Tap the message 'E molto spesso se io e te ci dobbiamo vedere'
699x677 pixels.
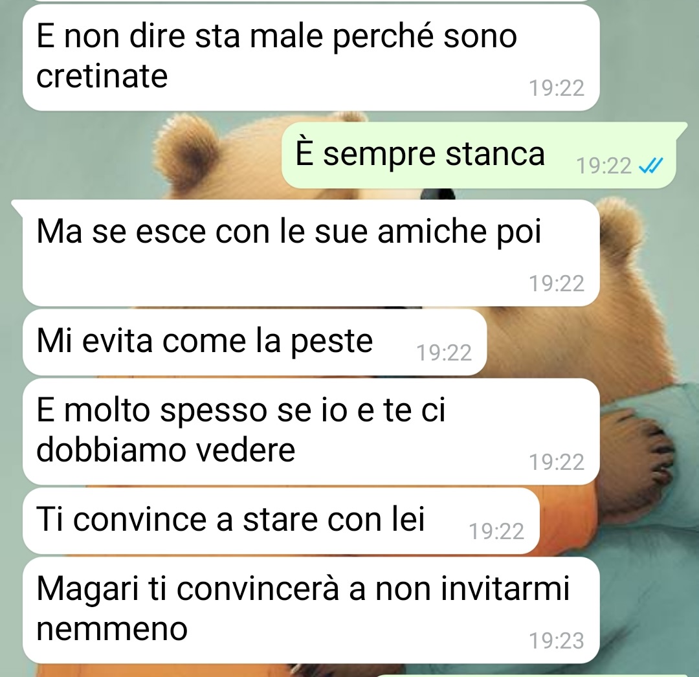point(311,432)
